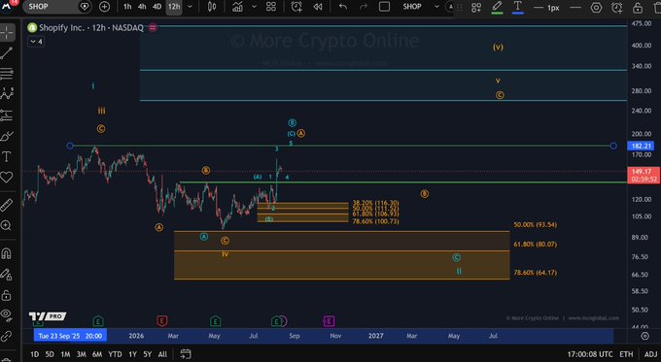Expand the layout name dropdown arrow
This screenshot has height=362, width=661.
pyautogui.click(x=436, y=7)
